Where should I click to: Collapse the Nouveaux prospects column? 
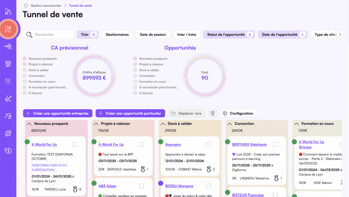(x=28, y=124)
